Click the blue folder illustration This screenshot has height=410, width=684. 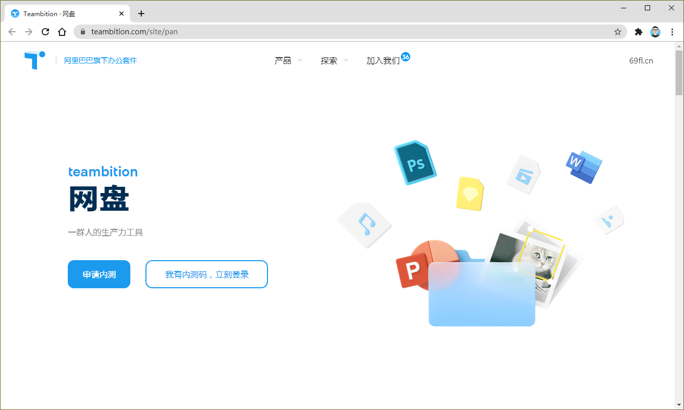(482, 294)
